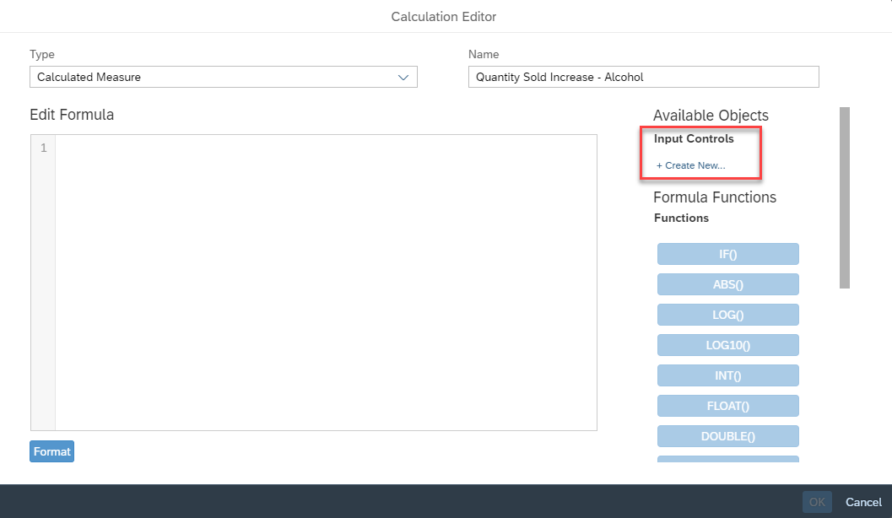
Task: Click the partially visible button below DOUBLE()
Action: tap(727, 459)
